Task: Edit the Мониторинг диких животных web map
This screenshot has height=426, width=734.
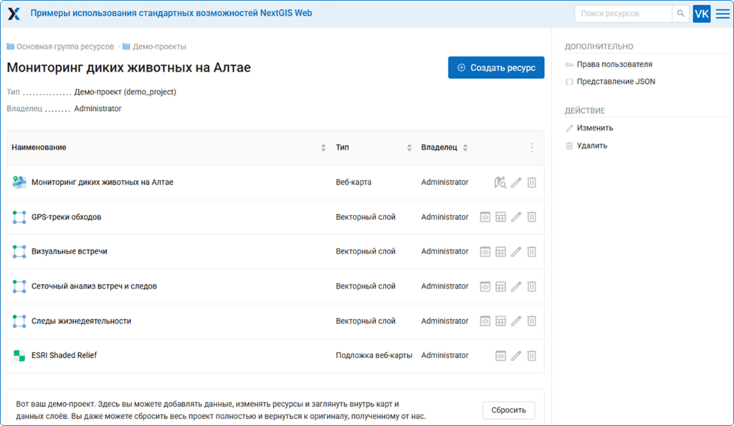Action: [516, 183]
